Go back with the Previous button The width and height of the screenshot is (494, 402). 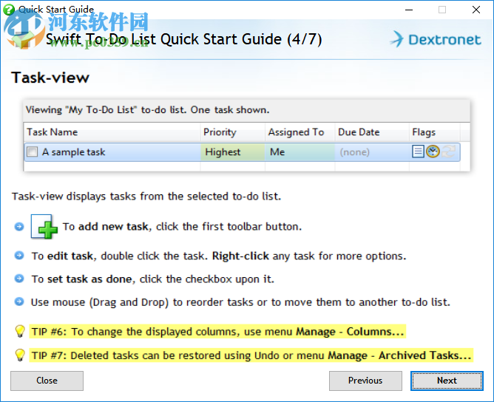click(x=365, y=381)
